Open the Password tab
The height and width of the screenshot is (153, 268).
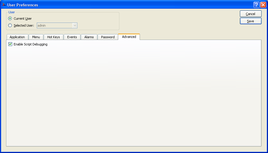(x=108, y=37)
